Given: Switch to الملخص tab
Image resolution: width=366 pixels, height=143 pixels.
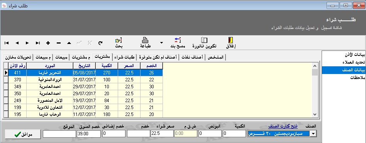Looking at the screenshot, I should [x=216, y=57].
